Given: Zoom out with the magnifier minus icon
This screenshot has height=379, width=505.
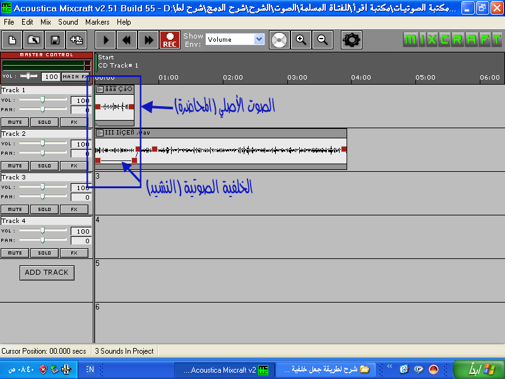Looking at the screenshot, I should tap(323, 40).
